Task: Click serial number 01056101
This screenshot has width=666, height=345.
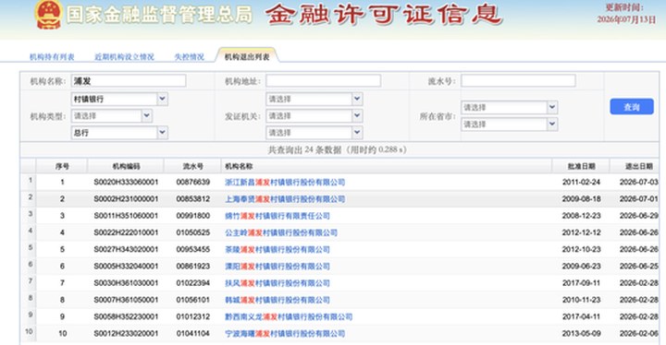Action: tap(193, 300)
